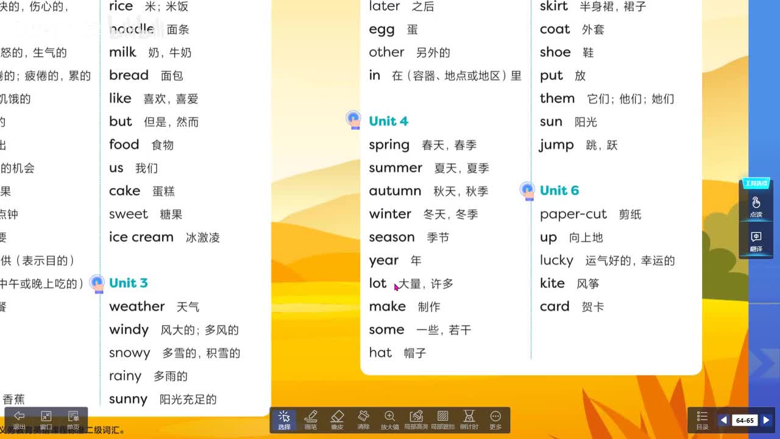The image size is (780, 439).
Task: Click the word "season"
Action: coord(391,237)
